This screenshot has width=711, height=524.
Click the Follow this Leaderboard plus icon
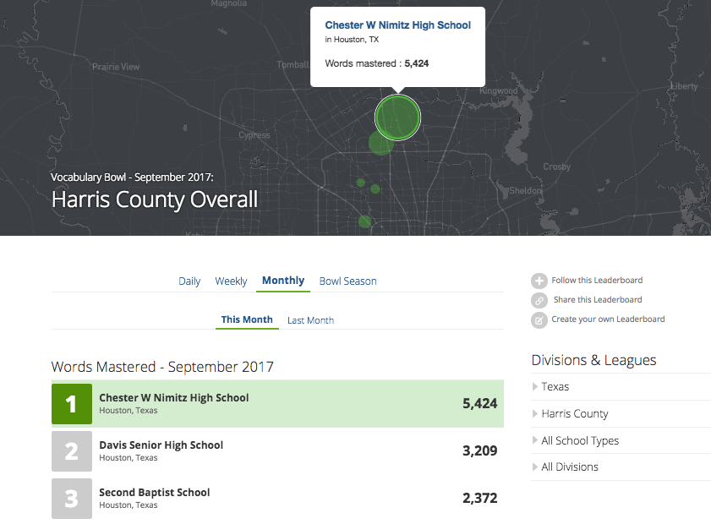[539, 281]
